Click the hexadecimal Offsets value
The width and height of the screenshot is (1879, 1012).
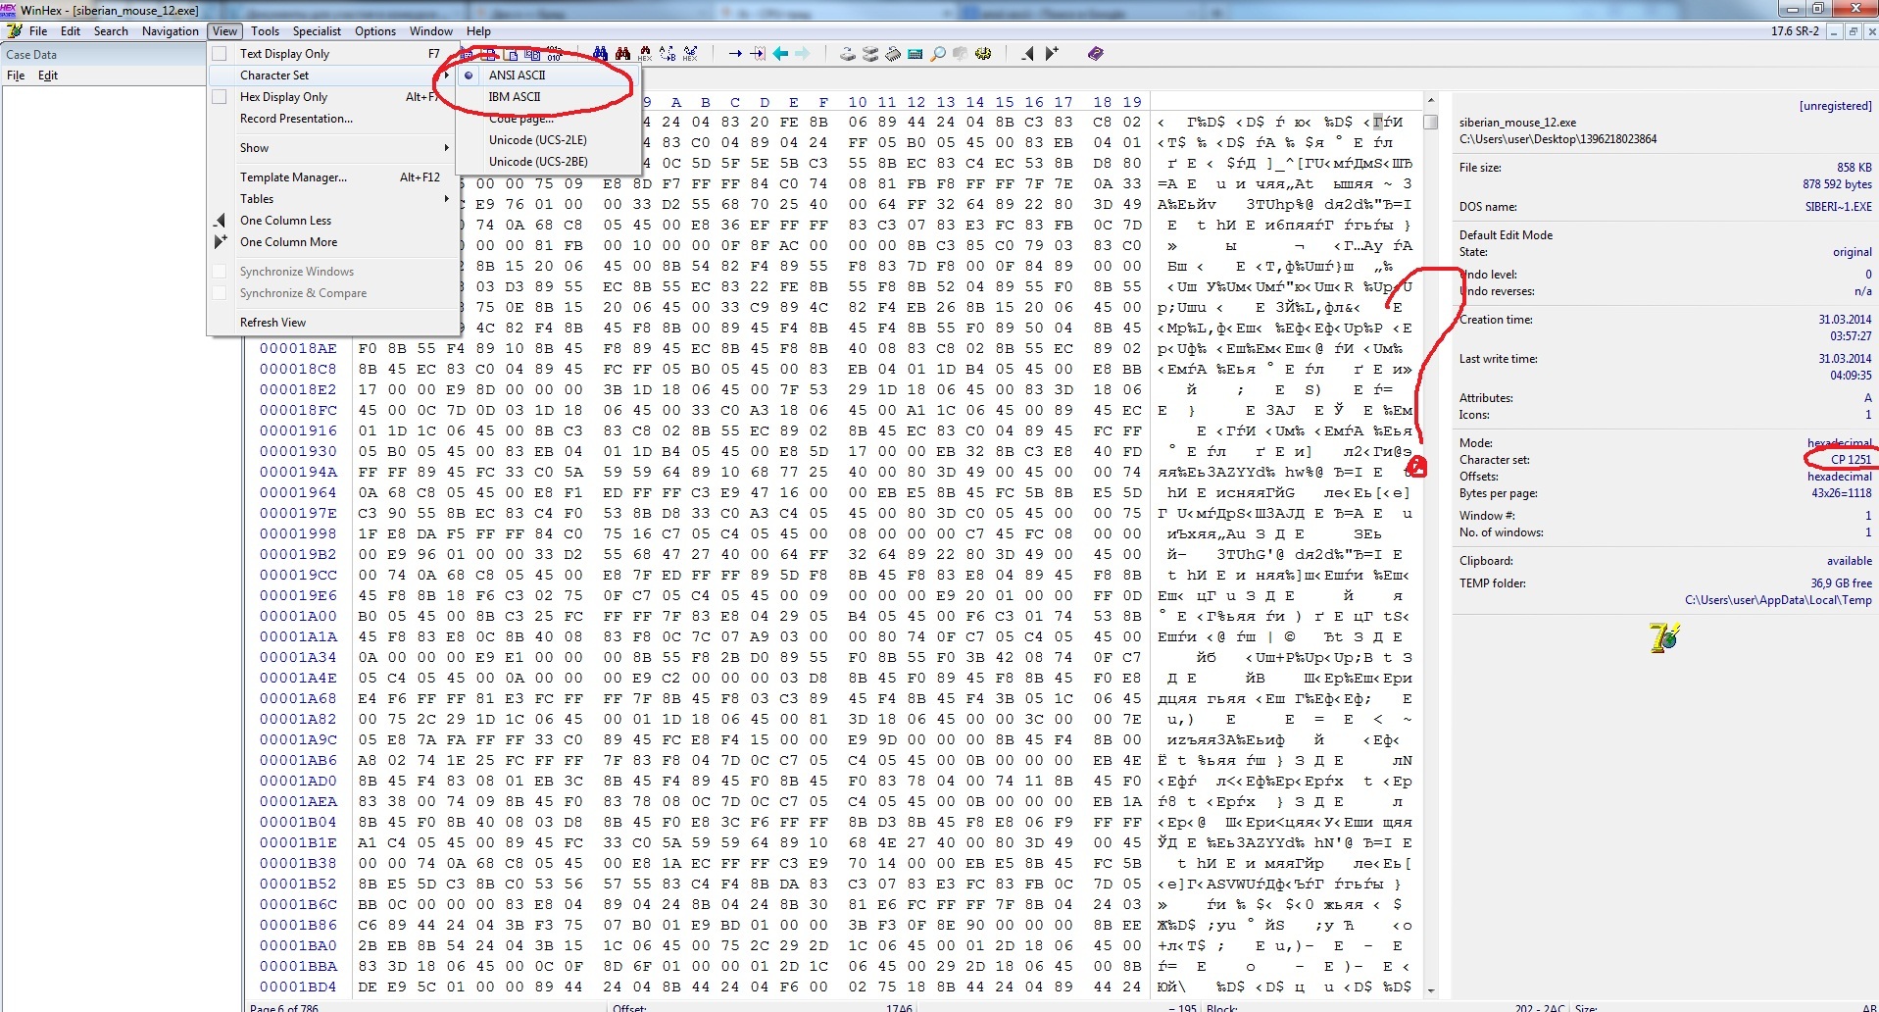1839,477
